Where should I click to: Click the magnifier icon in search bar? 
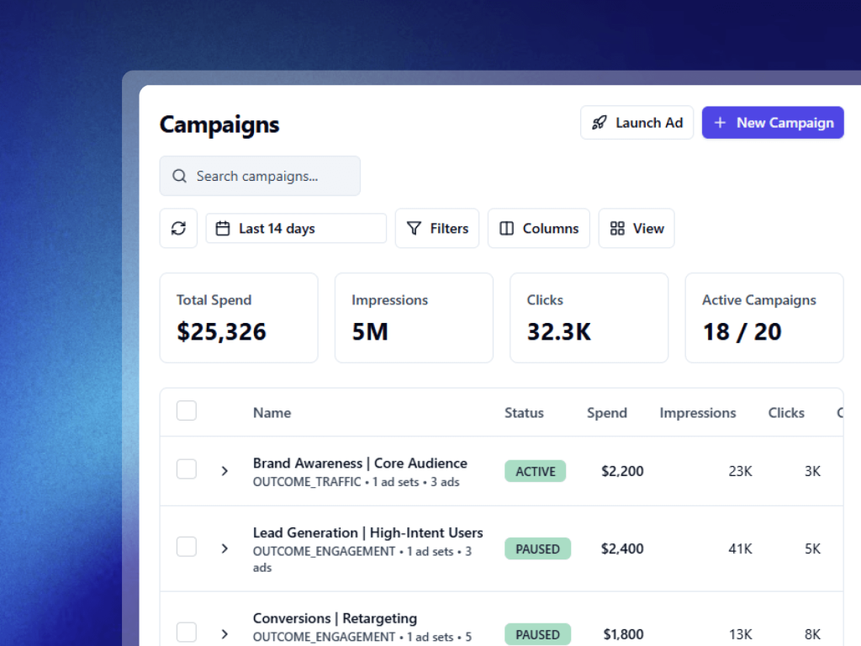tap(179, 177)
